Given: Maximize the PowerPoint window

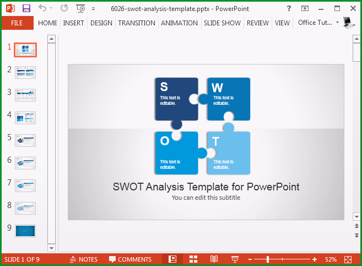Looking at the screenshot, I should [x=337, y=9].
